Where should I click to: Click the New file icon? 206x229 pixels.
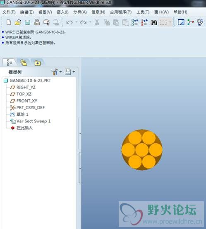(9, 22)
